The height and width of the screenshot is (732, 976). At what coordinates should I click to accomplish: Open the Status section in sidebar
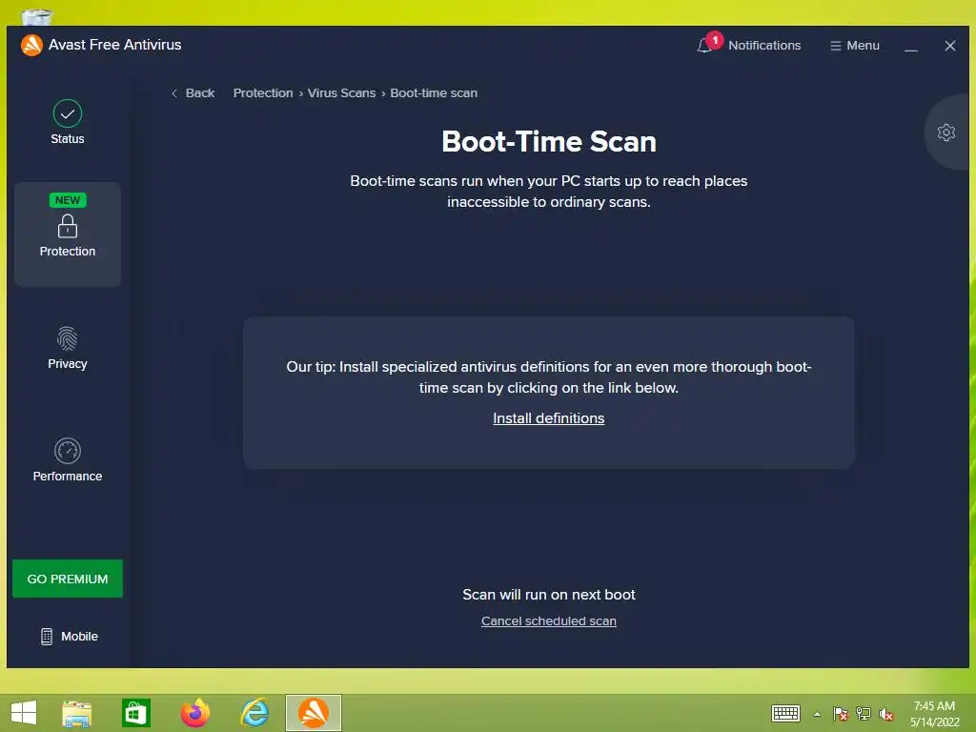click(x=68, y=123)
